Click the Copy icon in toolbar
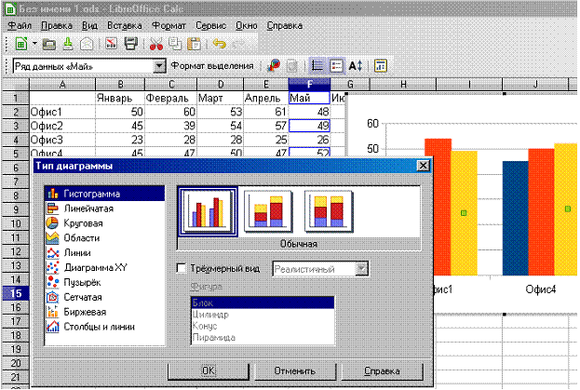Viewport: 580px width, 390px height. 175,44
